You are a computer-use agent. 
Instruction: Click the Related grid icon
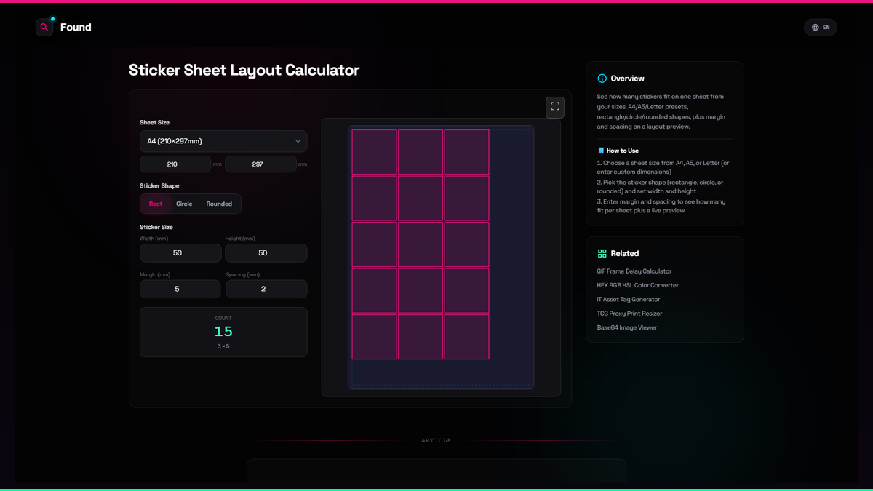(x=602, y=253)
